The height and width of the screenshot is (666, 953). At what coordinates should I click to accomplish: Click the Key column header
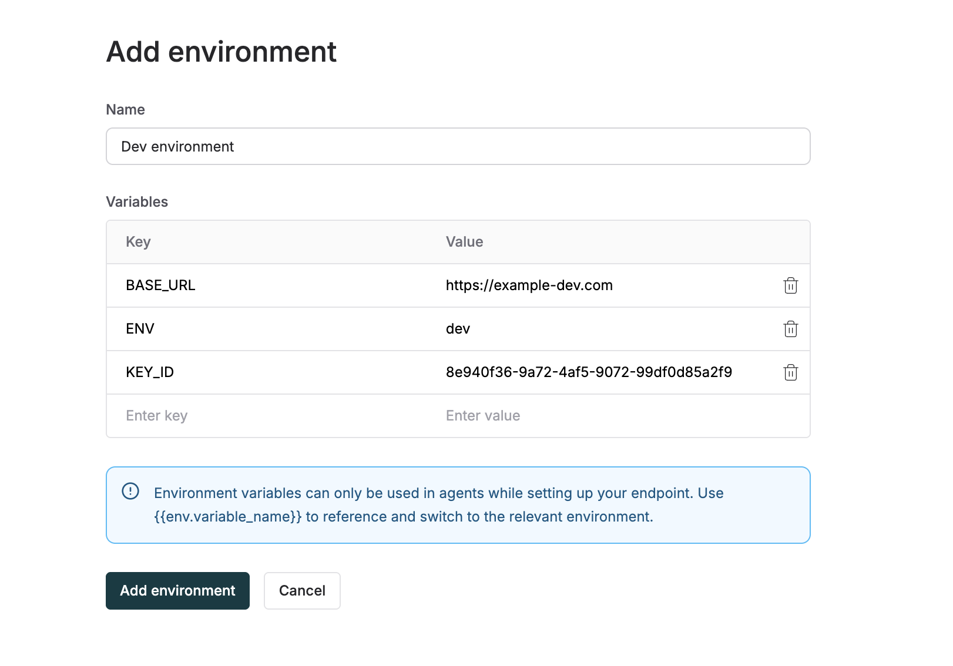[139, 242]
